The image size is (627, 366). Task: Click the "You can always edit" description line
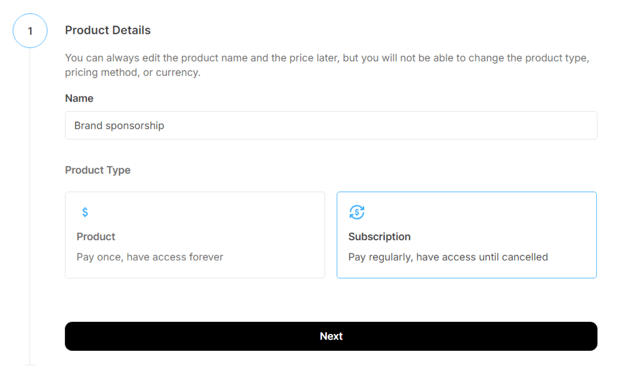tap(327, 58)
